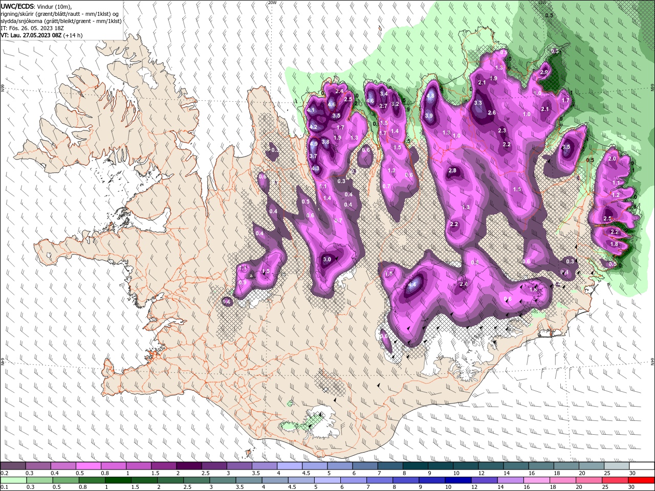
Task: Click the 1.8 value on the east coast
Action: click(615, 244)
